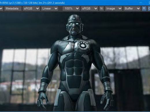
Task: Open the Image dropdown
Action: click(114, 8)
